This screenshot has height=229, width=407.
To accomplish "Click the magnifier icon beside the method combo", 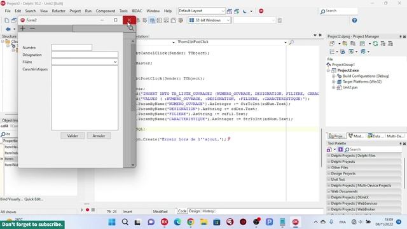I will (291, 42).
